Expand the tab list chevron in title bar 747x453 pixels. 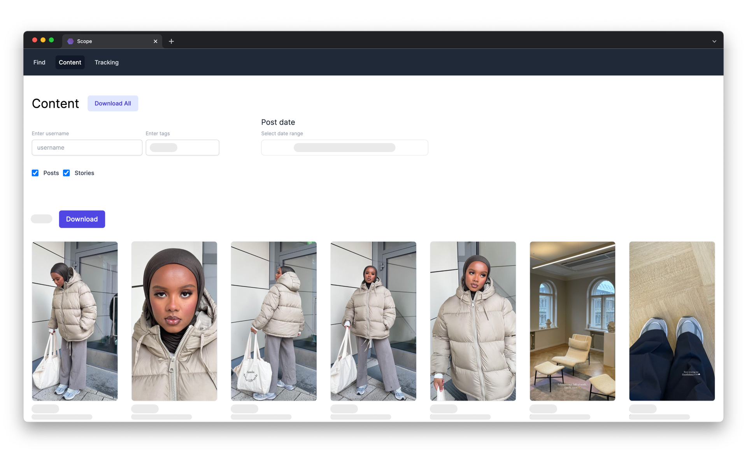pos(714,41)
